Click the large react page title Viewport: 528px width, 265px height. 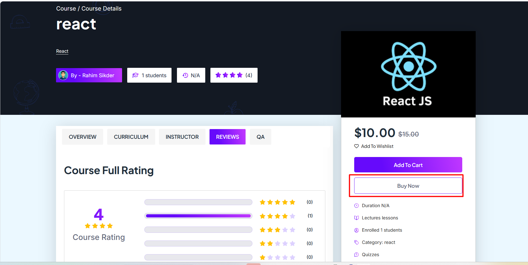(76, 24)
